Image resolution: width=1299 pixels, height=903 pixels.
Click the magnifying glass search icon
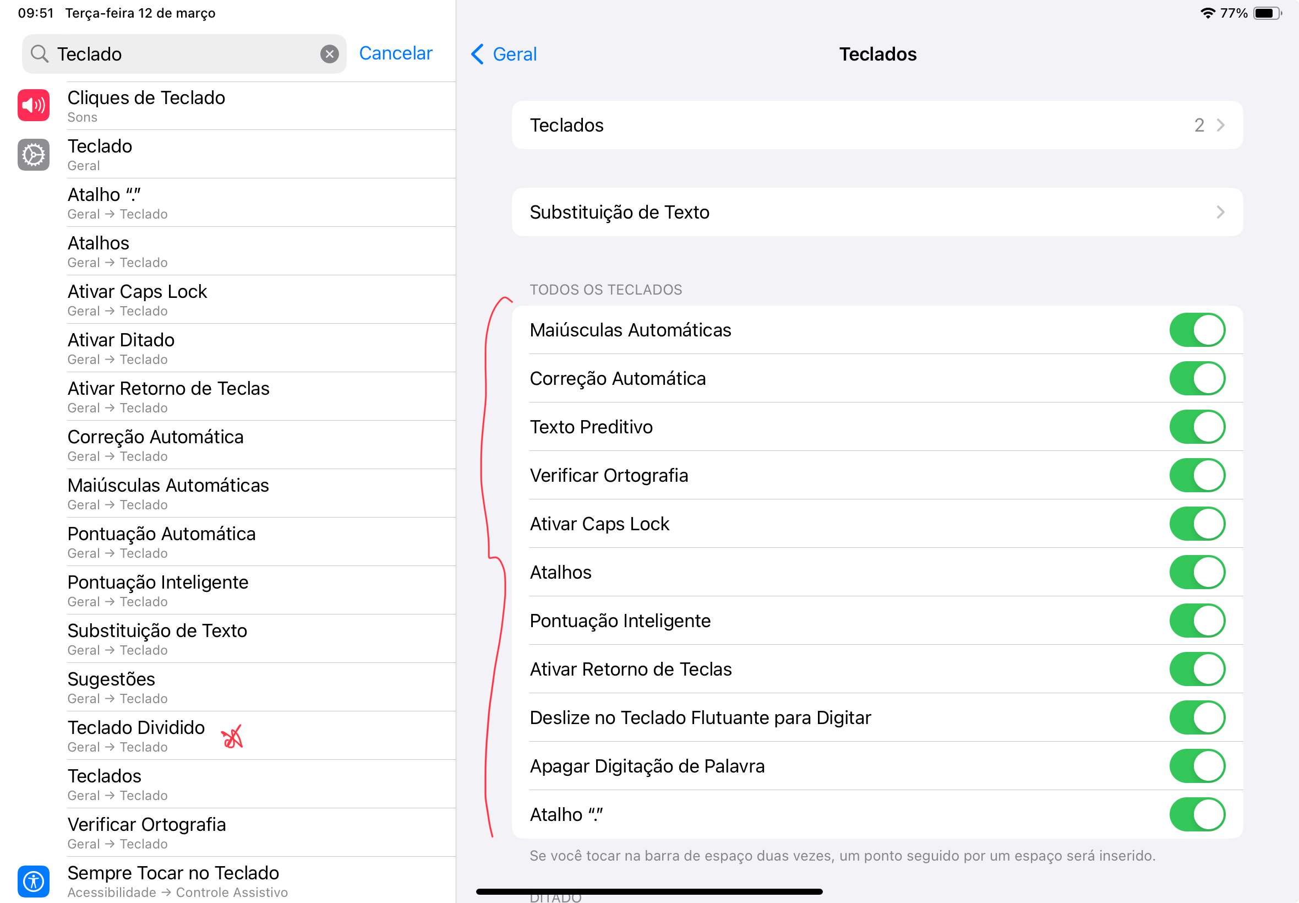39,54
